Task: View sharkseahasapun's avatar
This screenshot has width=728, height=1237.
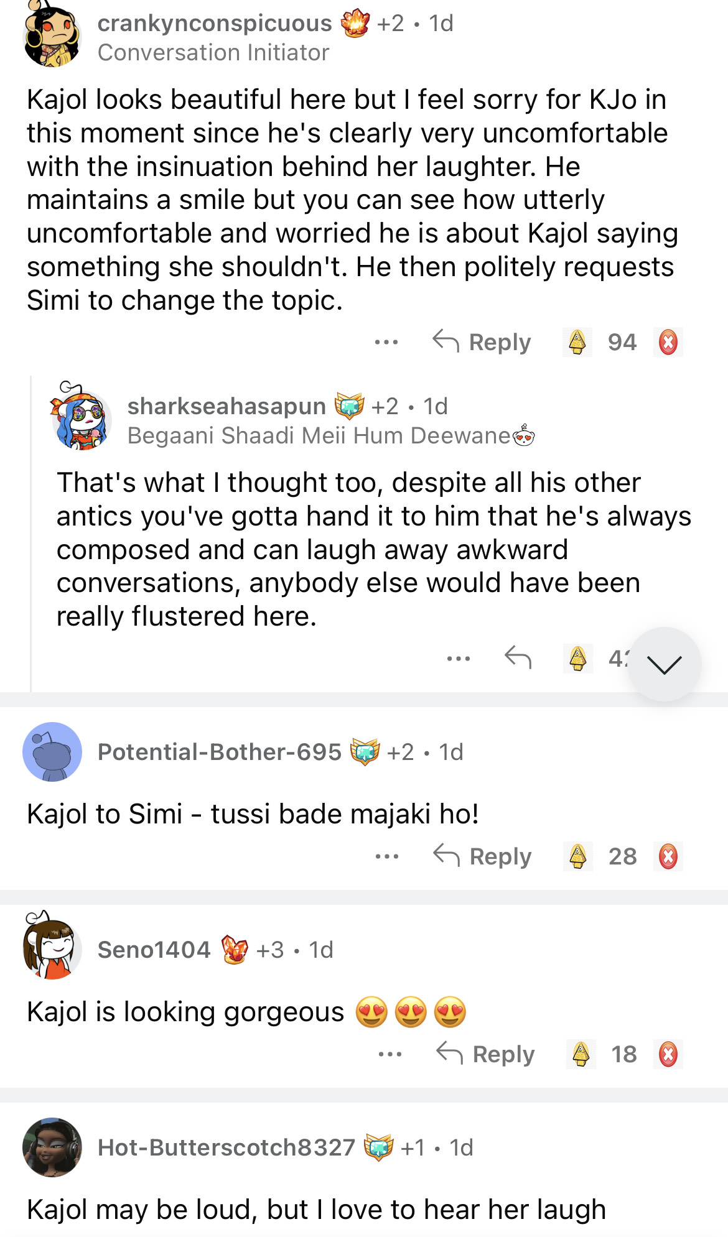Action: [x=81, y=417]
